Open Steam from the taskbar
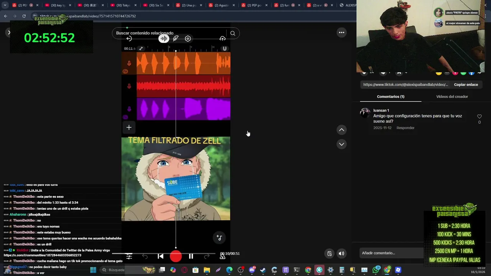 tap(263, 270)
